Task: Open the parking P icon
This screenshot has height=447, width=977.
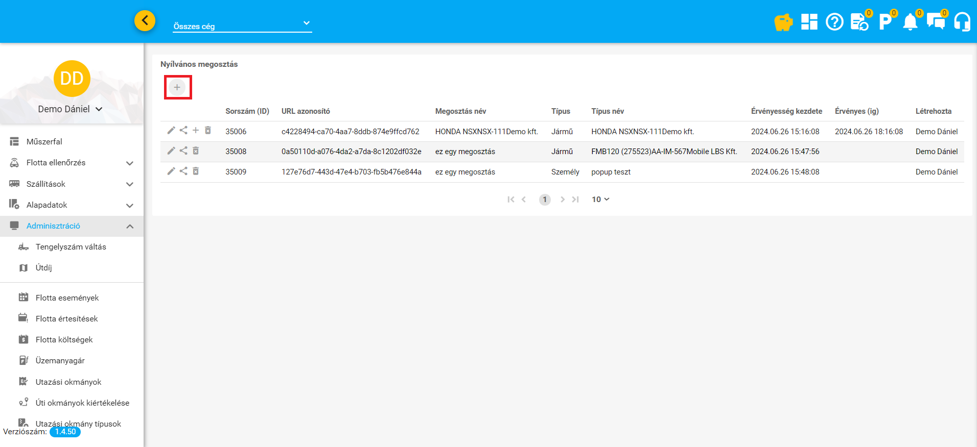Action: [x=885, y=22]
